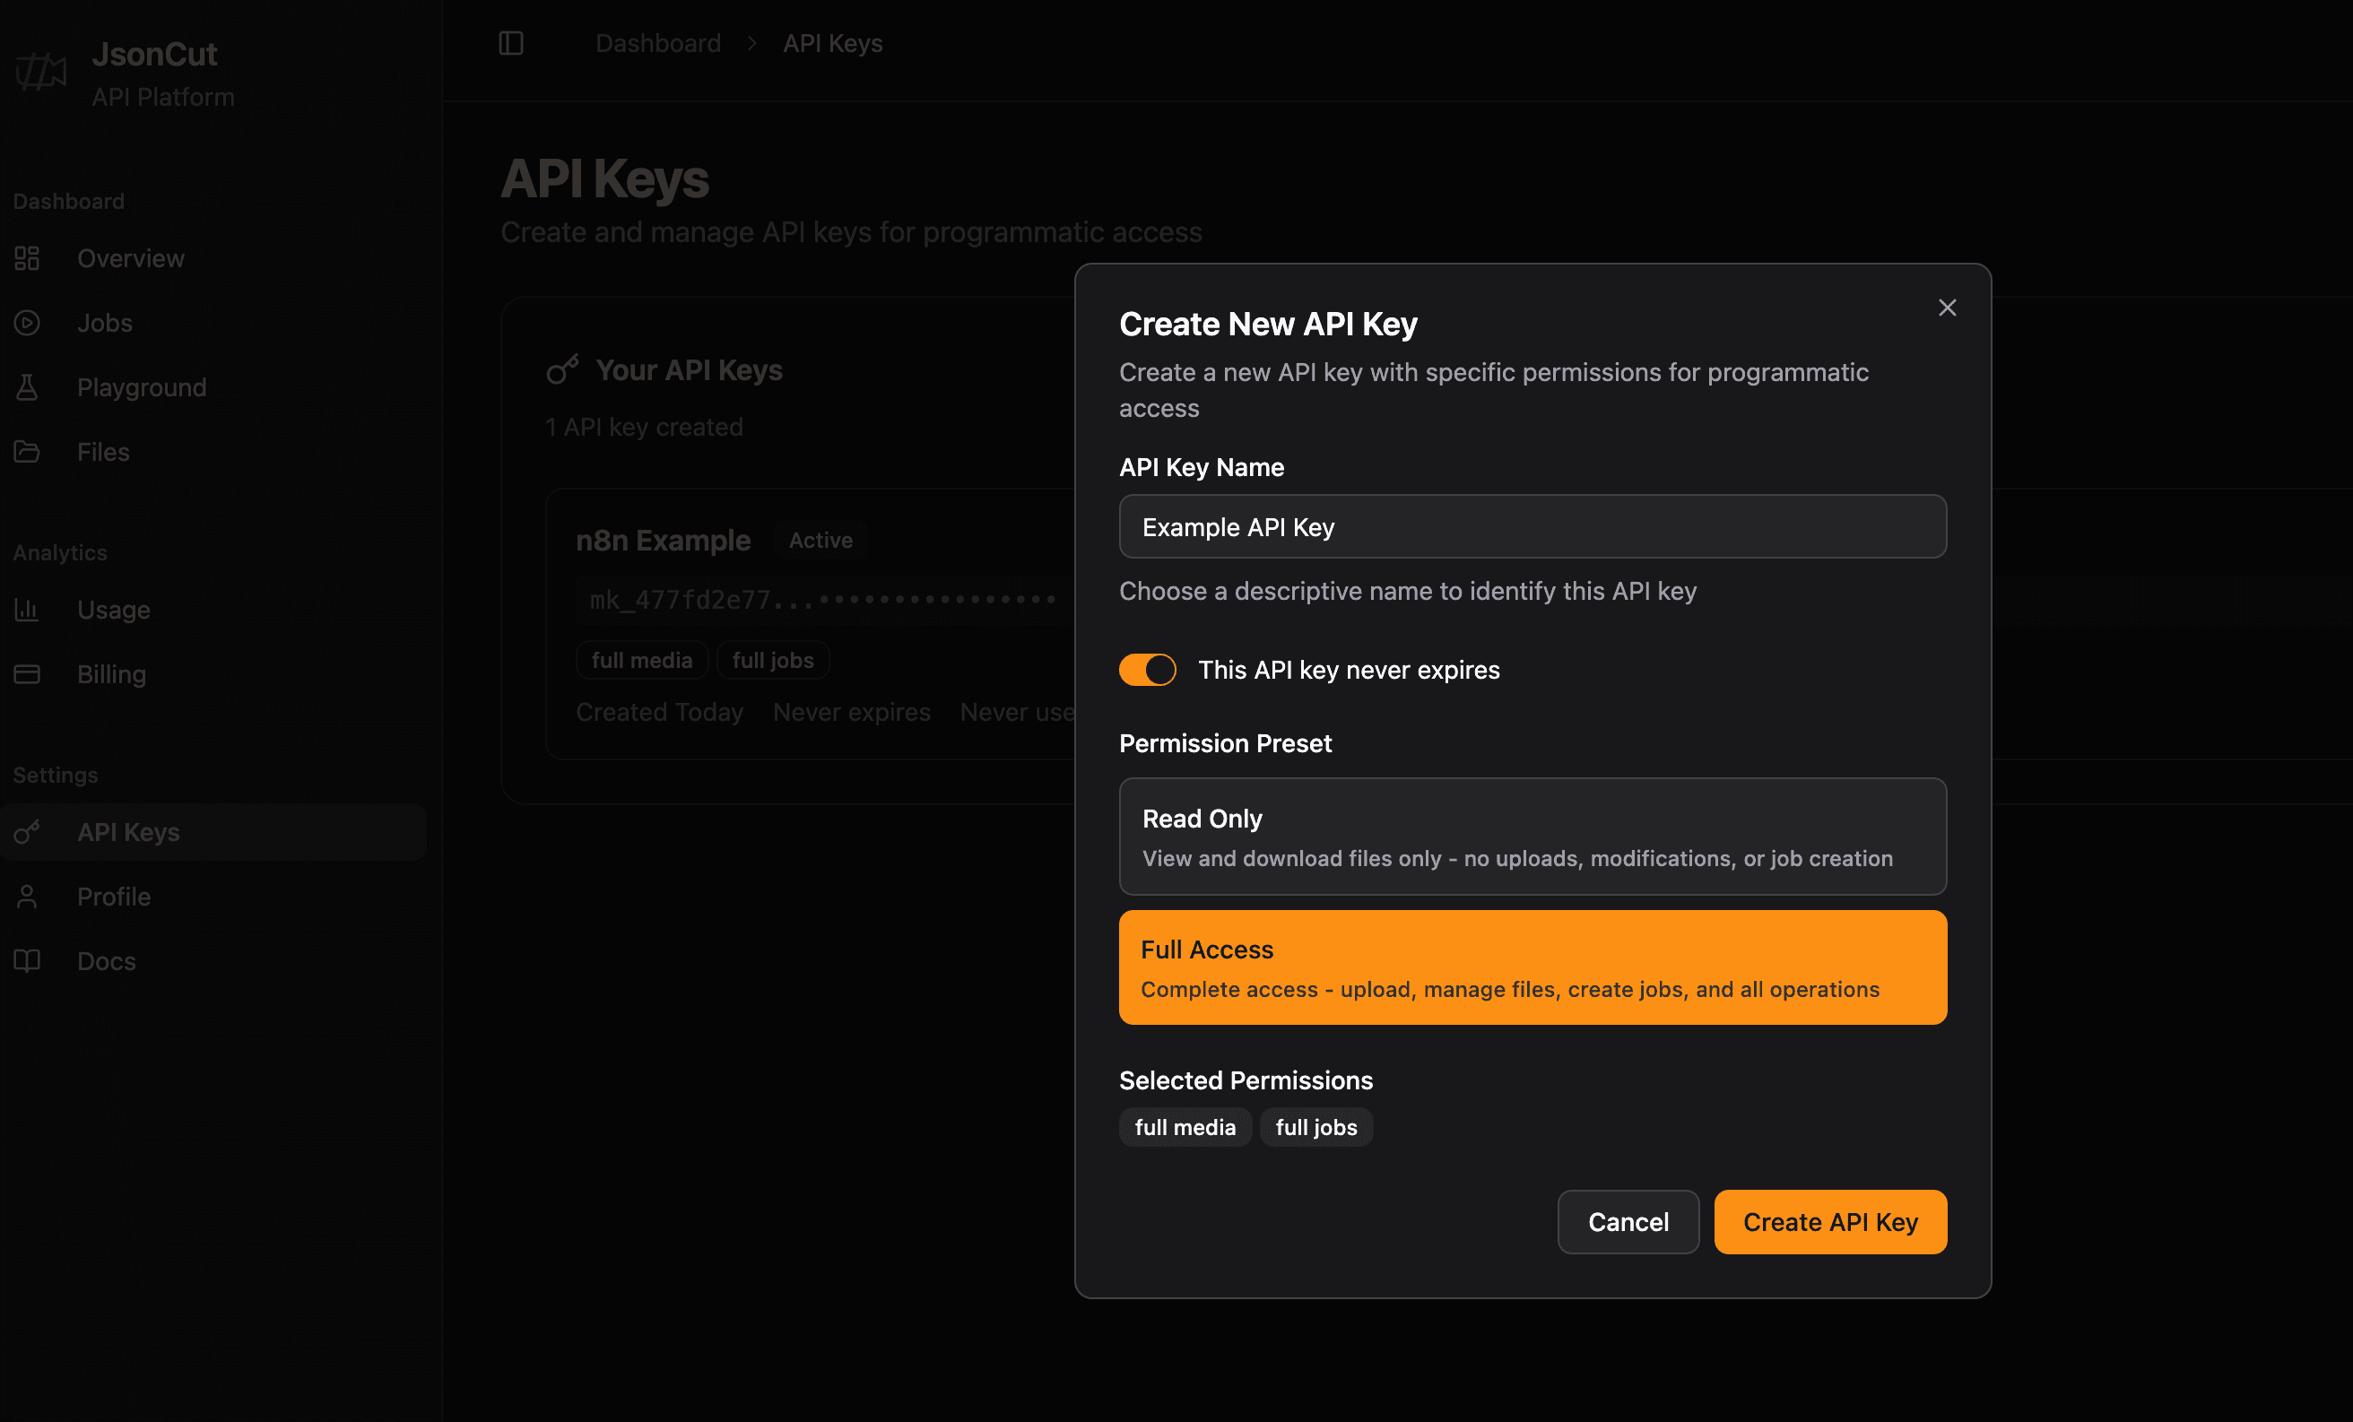Image resolution: width=2353 pixels, height=1422 pixels.
Task: Close the Create New API Key dialog
Action: point(1946,308)
